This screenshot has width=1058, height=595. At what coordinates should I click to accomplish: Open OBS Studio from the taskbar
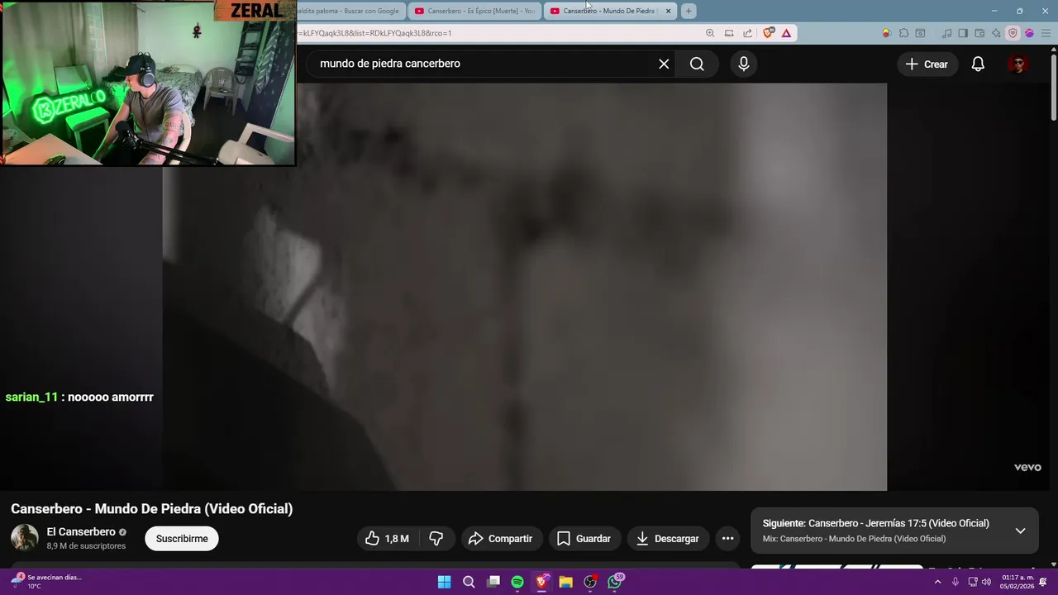click(x=590, y=582)
